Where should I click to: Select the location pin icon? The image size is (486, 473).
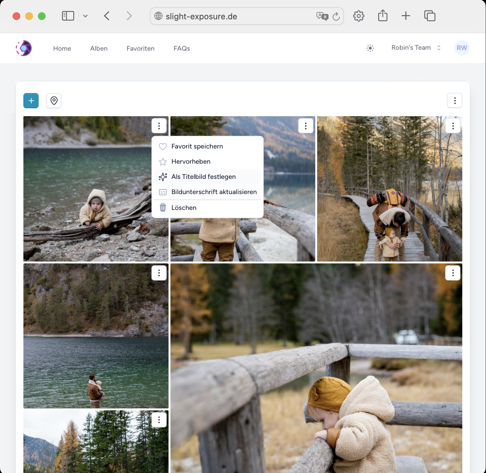(53, 101)
